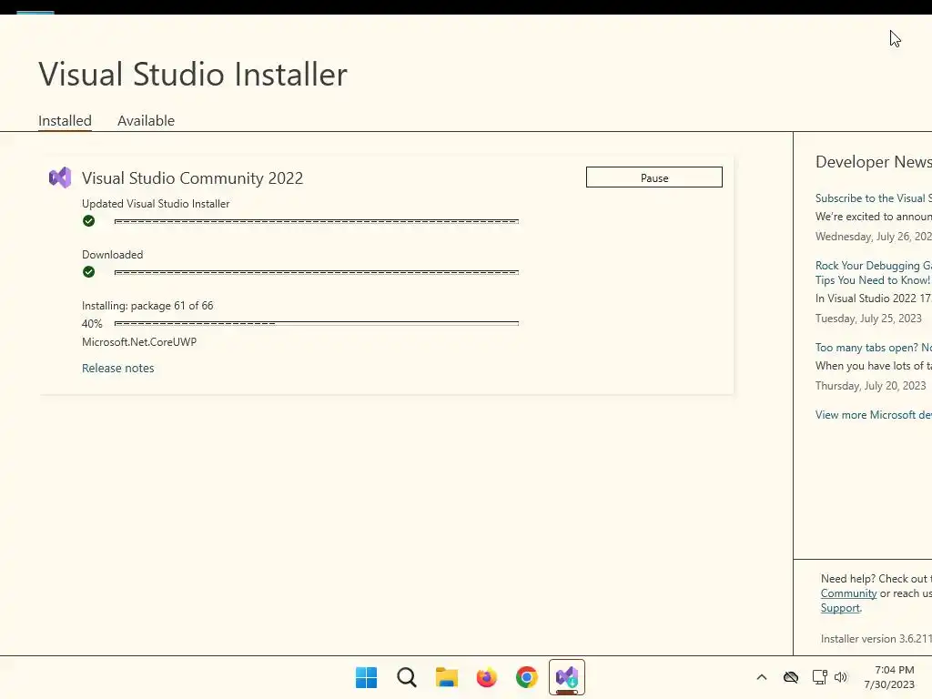
Task: Open network status from the tray
Action: [x=820, y=677]
